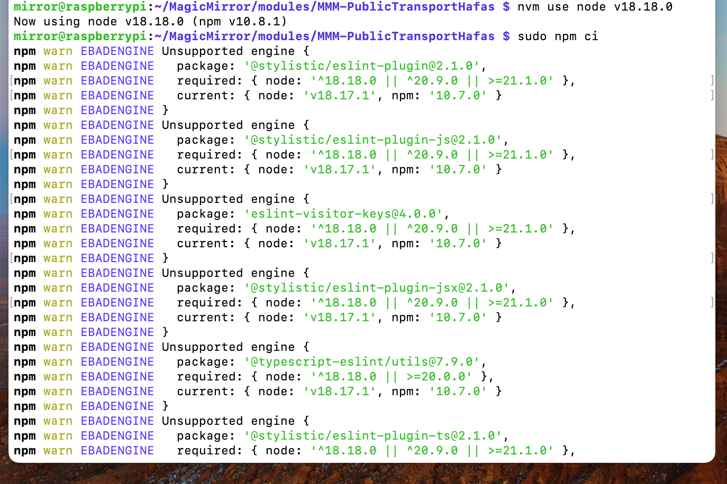Viewport: 727px width, 484px height.
Task: Click the mirror@raspberrypi prompt on the nvm line
Action: coord(80,7)
